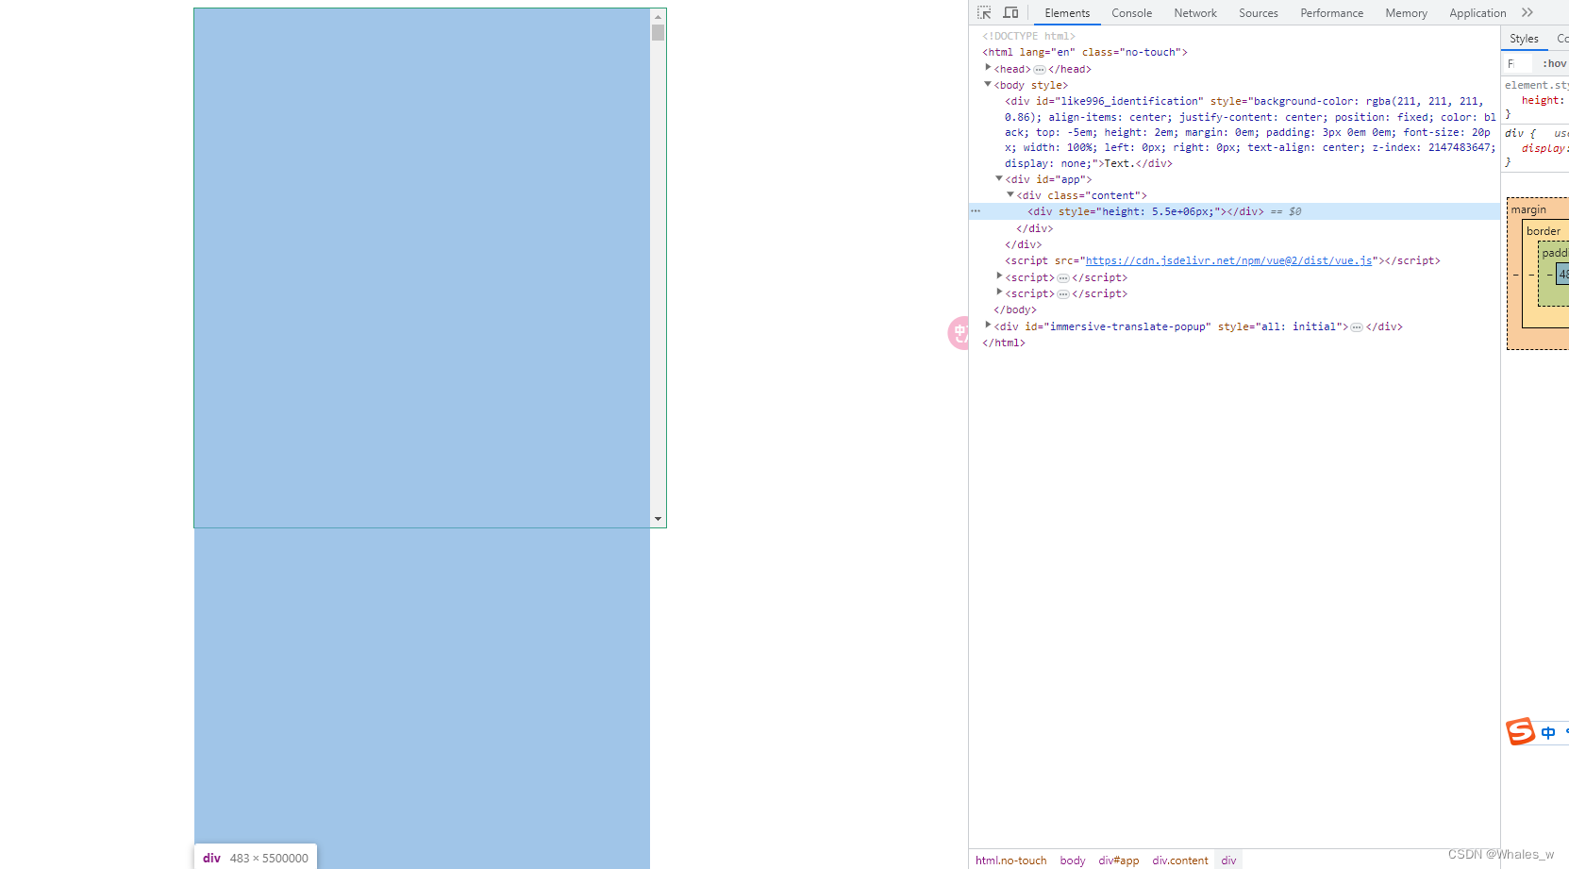
Task: Click the Sogou input method icon
Action: point(1520,731)
